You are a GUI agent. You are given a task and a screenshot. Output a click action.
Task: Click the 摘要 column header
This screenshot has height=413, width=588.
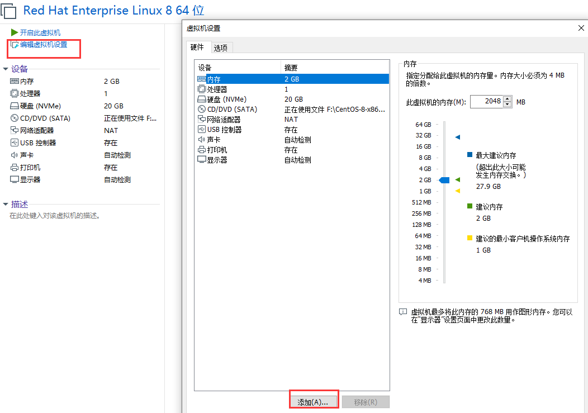coord(335,68)
